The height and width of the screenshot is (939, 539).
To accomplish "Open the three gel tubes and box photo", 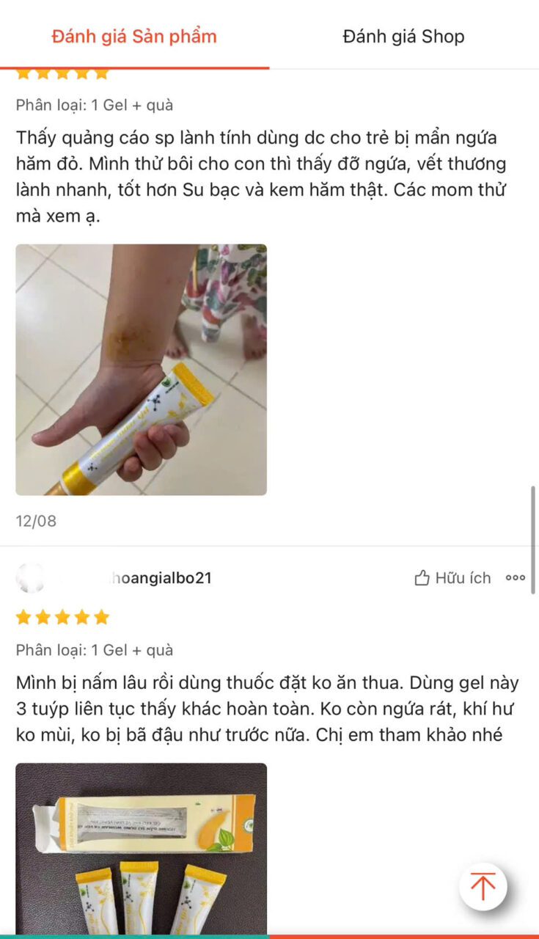I will (x=142, y=849).
